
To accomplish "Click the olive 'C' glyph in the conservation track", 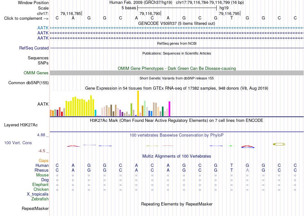I will 279,144.
